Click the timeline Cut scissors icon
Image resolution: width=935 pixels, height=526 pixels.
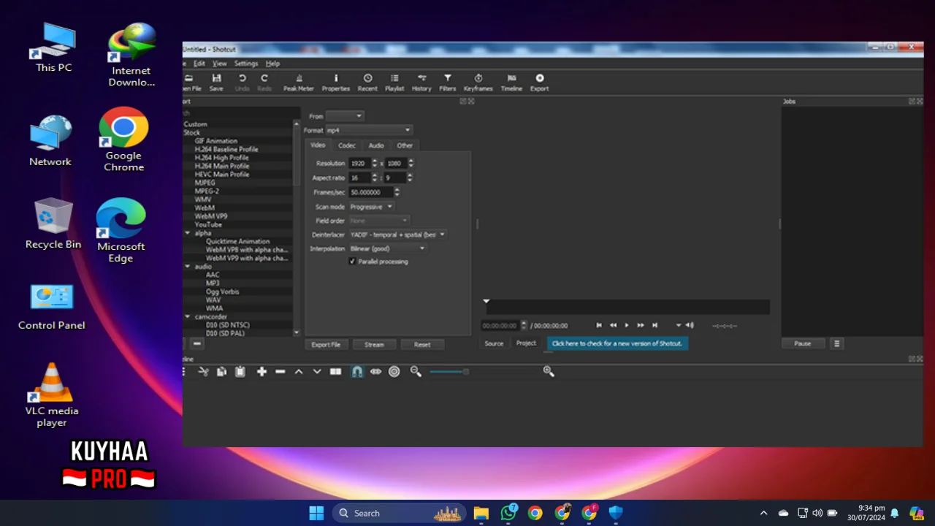pyautogui.click(x=204, y=372)
